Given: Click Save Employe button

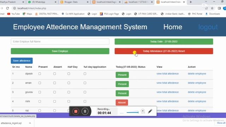Looking at the screenshot, I should tap(60, 51).
